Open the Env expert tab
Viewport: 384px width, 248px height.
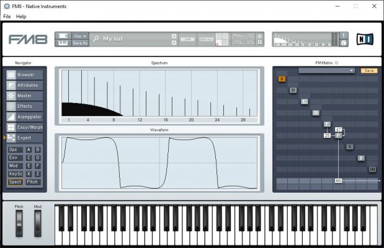[15, 157]
